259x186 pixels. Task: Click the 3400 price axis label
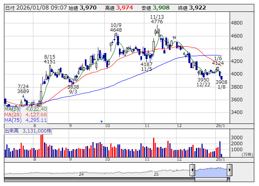(236, 112)
